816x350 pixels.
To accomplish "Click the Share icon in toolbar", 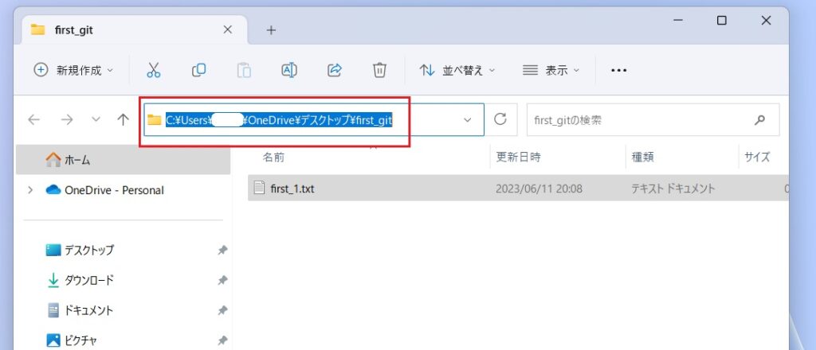I will point(335,70).
